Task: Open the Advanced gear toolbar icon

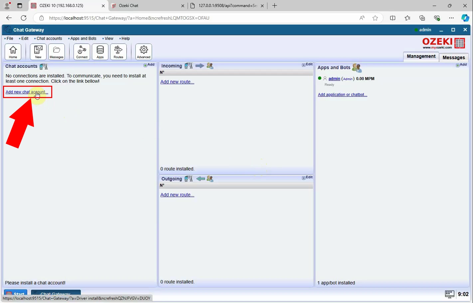Action: coord(144,52)
